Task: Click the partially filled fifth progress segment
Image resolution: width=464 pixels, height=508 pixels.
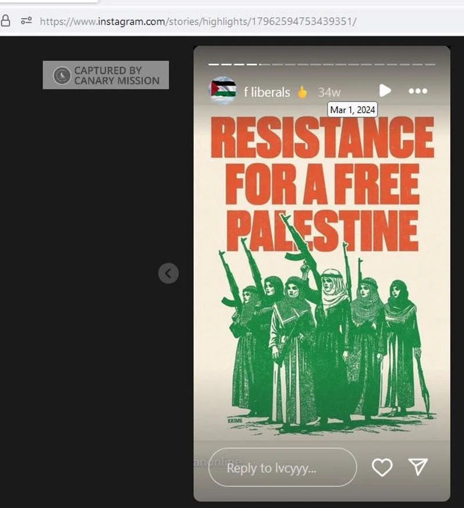Action: [264, 64]
